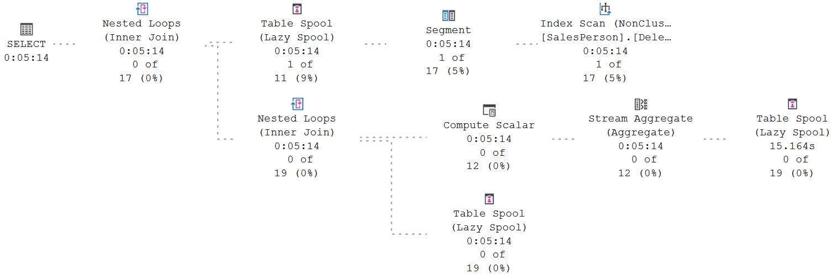Select the Segment node's "1 of 17 (5%)" text
The image size is (837, 279).
pyautogui.click(x=448, y=64)
